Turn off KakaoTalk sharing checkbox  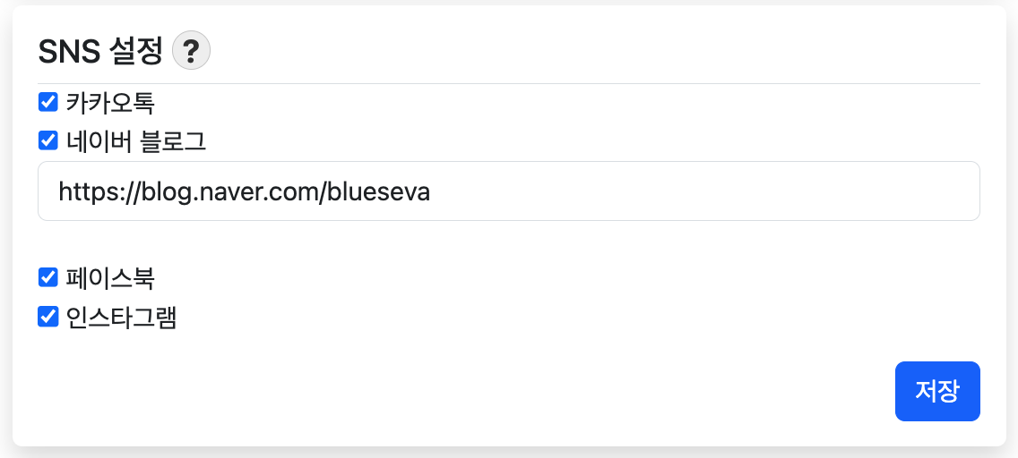48,102
